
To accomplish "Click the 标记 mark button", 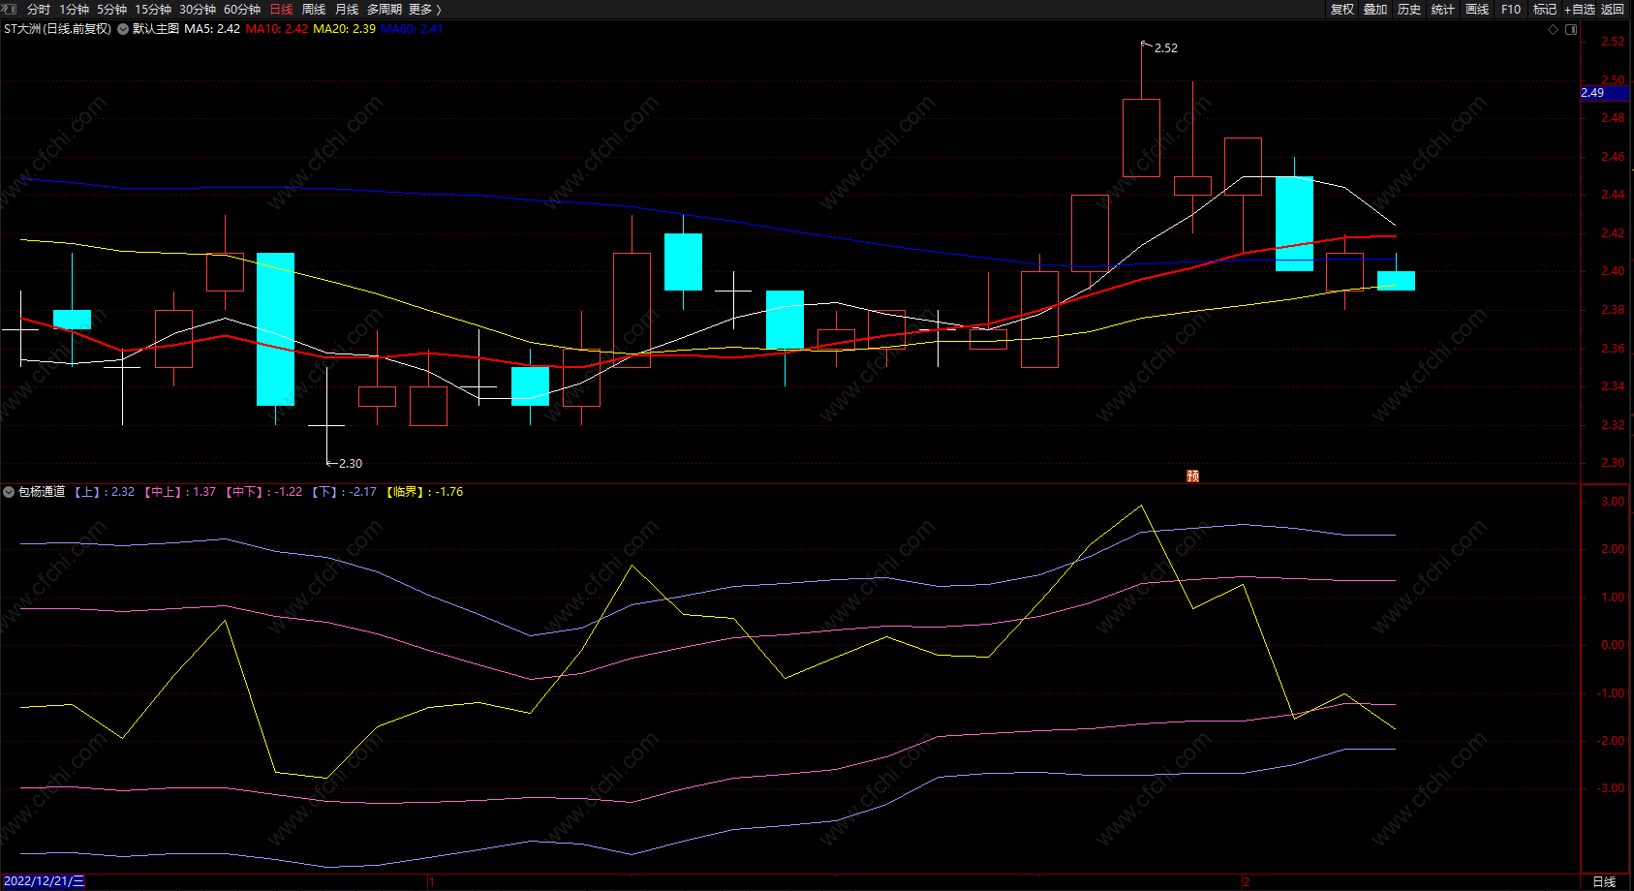I will coord(1545,9).
